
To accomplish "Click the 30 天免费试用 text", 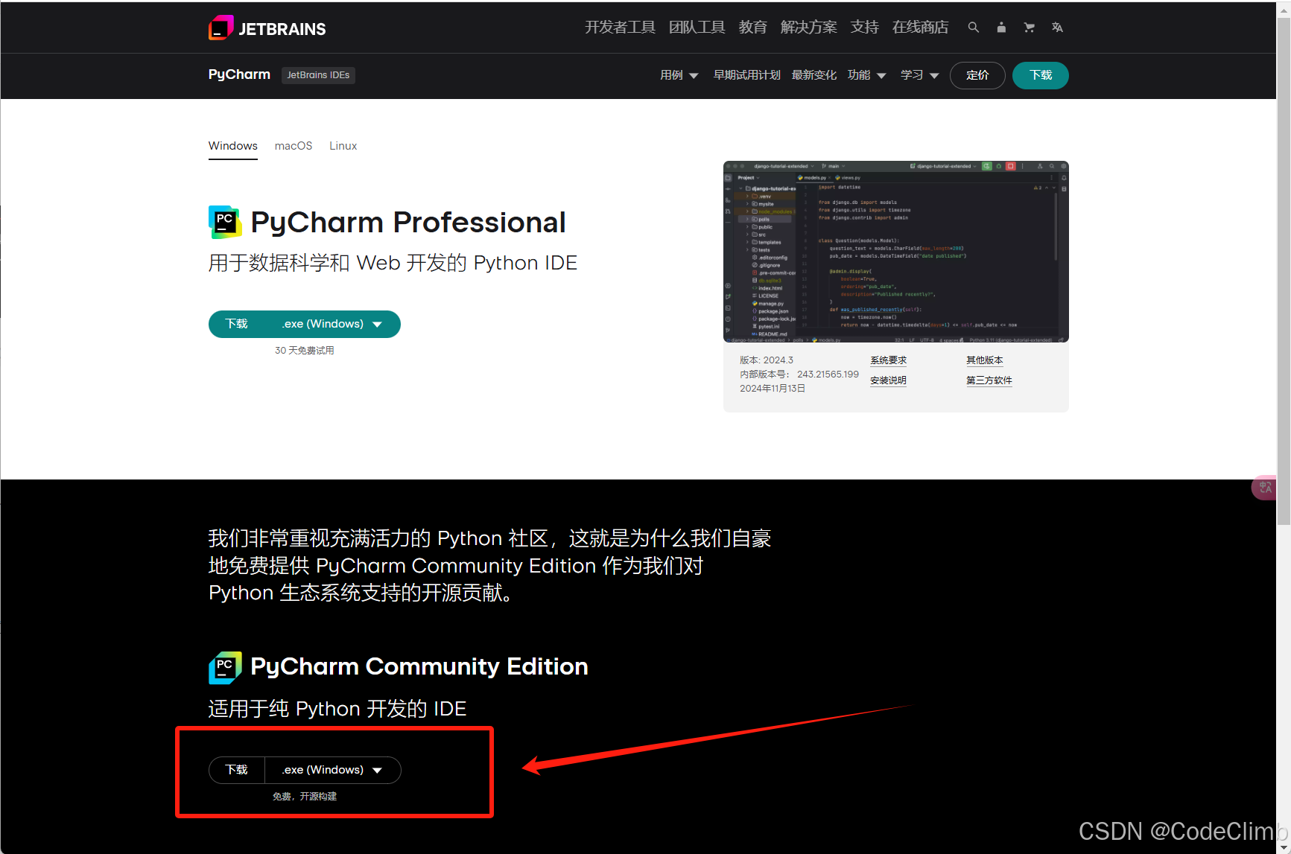I will [x=305, y=351].
